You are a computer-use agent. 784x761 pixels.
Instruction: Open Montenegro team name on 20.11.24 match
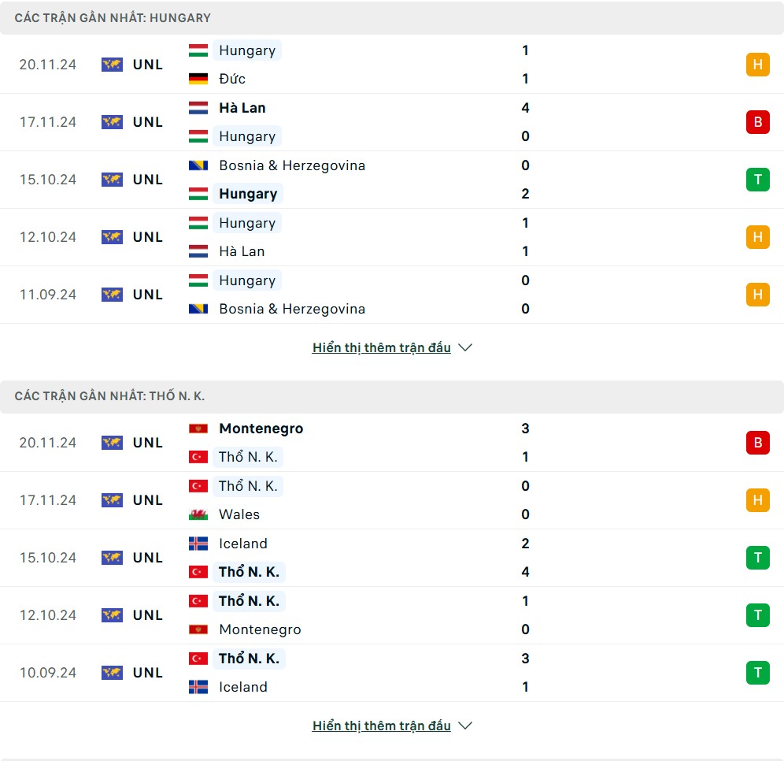click(x=261, y=429)
